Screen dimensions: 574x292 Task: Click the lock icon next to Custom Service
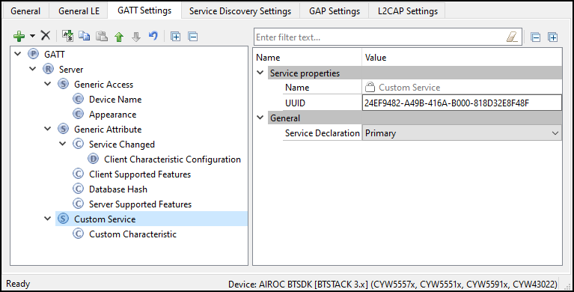(370, 87)
